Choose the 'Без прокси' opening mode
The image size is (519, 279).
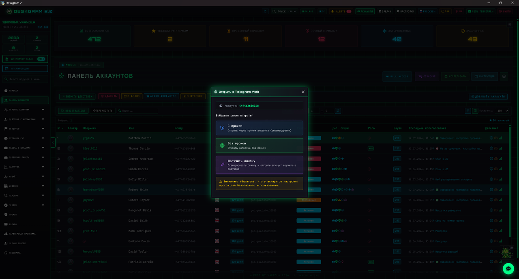coord(259,146)
